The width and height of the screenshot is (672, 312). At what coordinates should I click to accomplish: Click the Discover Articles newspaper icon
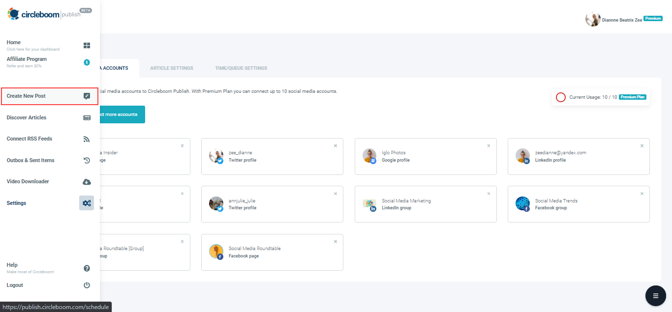click(x=87, y=118)
